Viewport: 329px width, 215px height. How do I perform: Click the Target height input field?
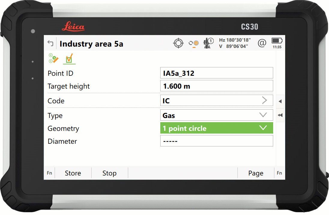[x=217, y=86]
